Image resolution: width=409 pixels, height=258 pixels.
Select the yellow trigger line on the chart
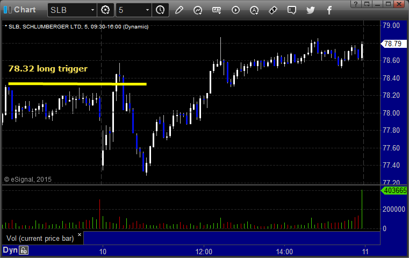point(77,84)
